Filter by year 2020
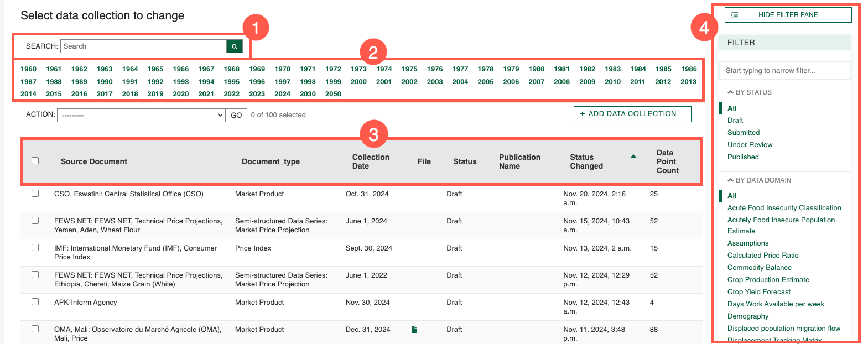 point(181,94)
